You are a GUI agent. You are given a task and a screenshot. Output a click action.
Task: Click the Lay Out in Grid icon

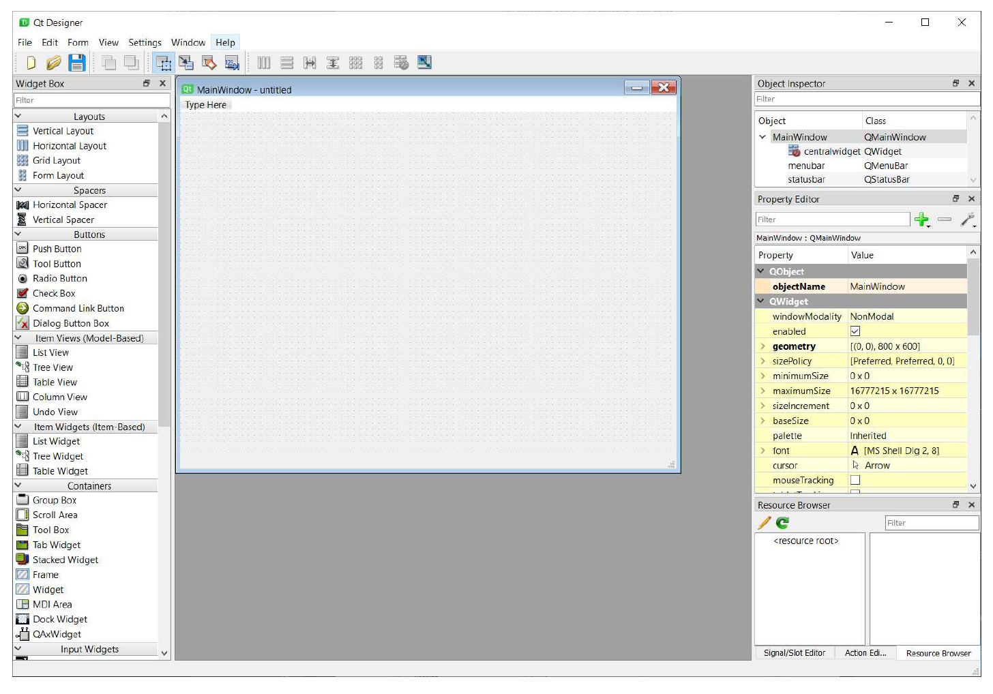[x=355, y=63]
